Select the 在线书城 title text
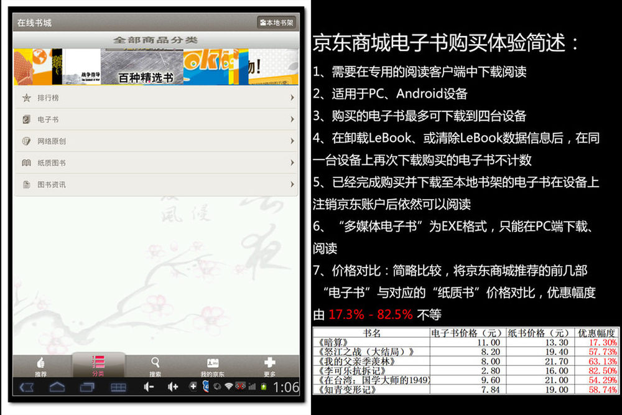The height and width of the screenshot is (415, 622). (x=34, y=22)
